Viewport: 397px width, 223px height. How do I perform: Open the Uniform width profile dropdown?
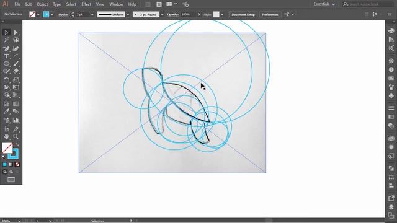click(128, 15)
